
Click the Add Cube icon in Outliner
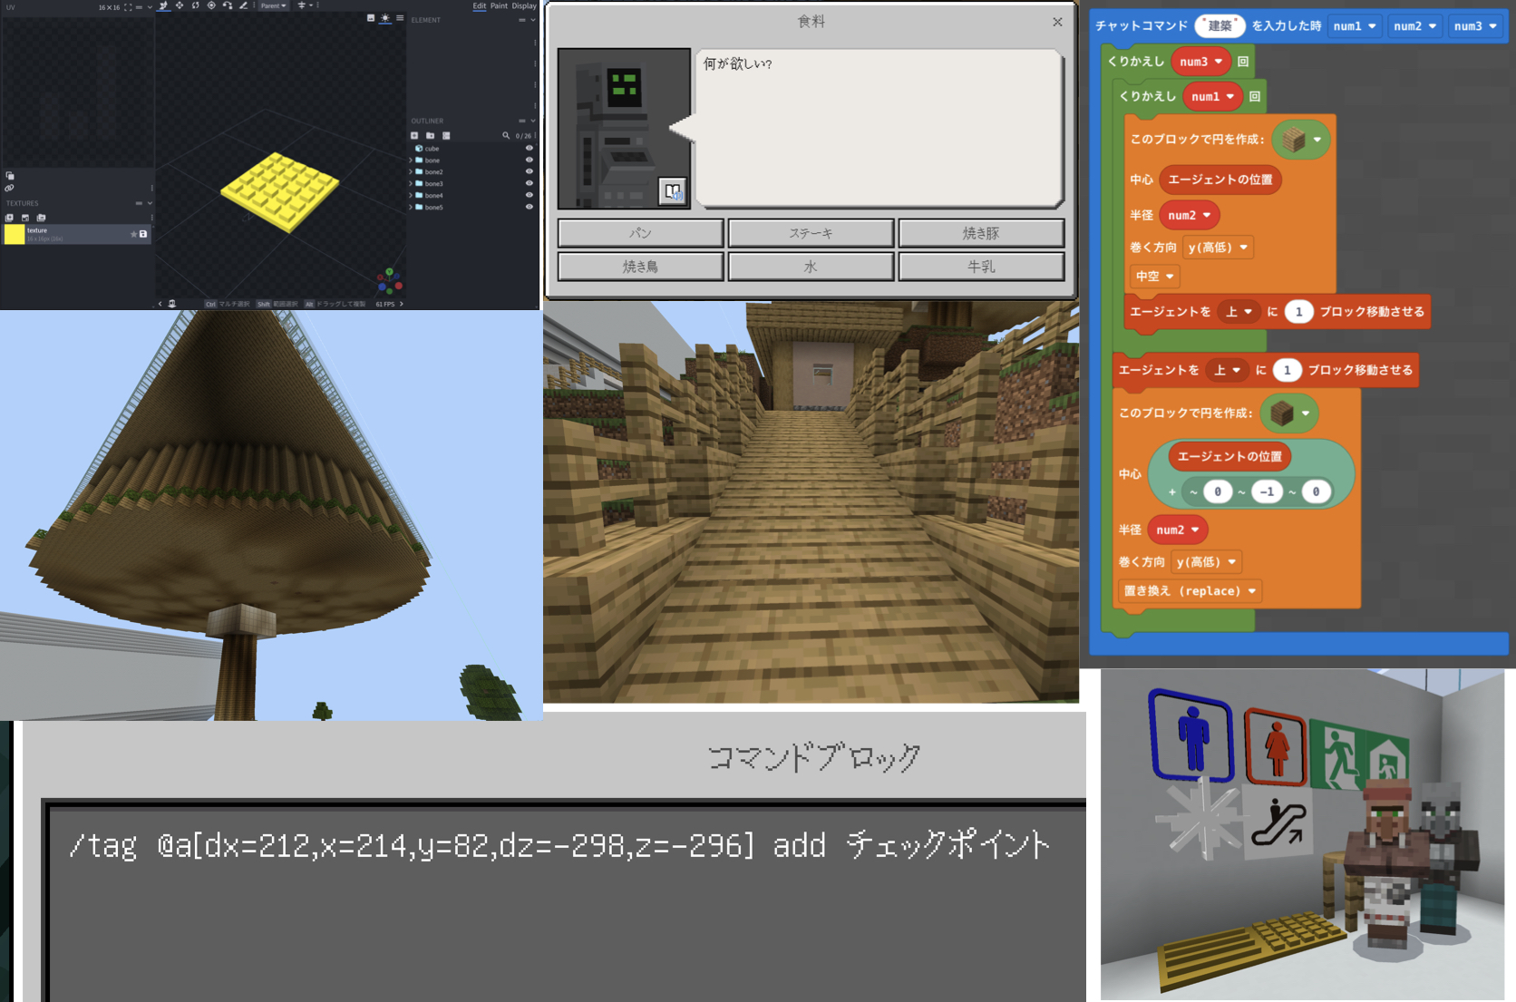[414, 135]
